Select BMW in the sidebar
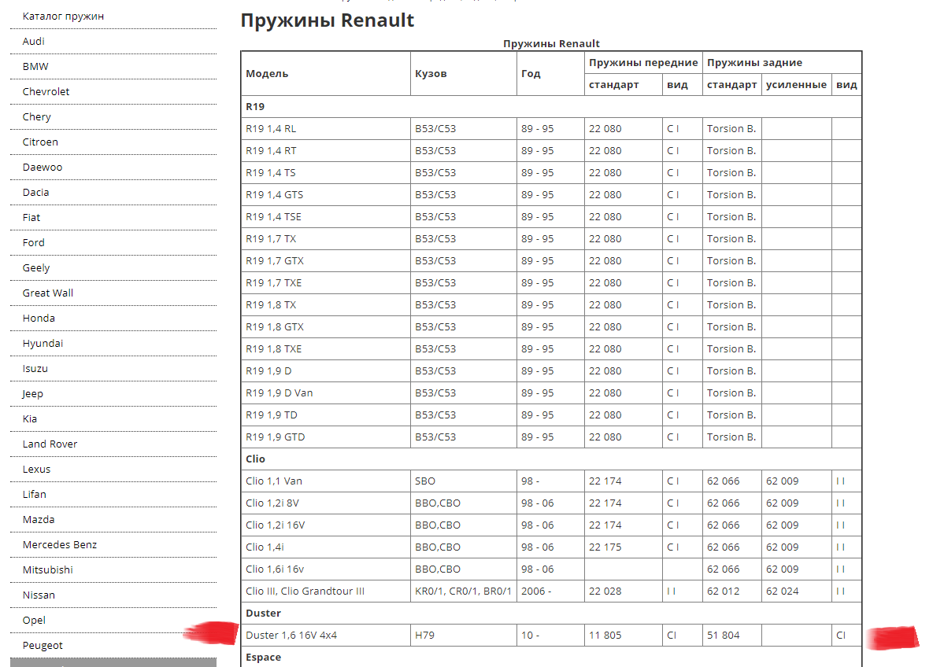 [35, 66]
